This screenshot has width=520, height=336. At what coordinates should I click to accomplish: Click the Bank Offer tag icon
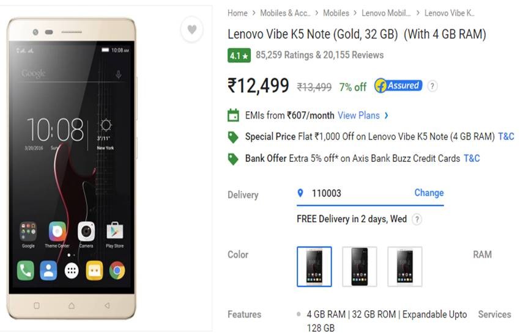[x=233, y=159]
